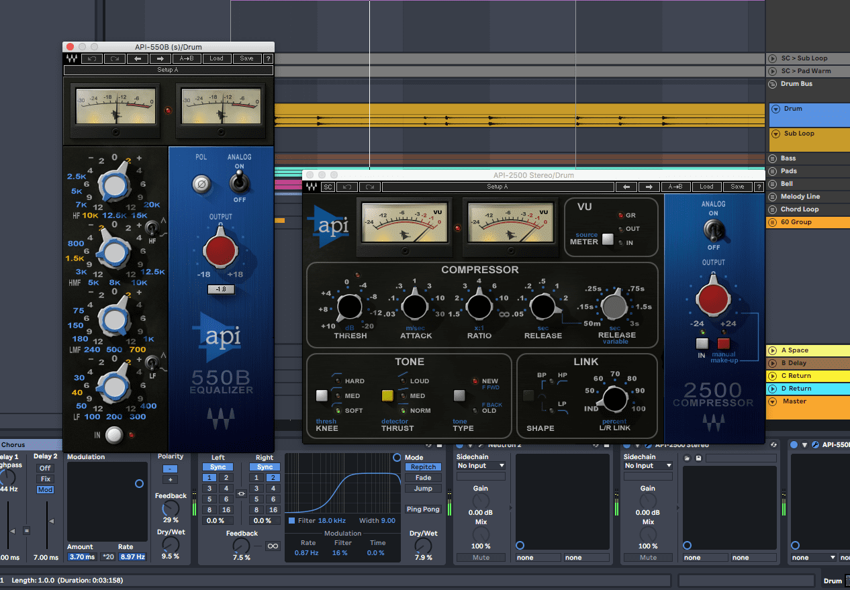Click Load in the API-2500 toolbar
Screen dimensions: 850x590
click(706, 187)
